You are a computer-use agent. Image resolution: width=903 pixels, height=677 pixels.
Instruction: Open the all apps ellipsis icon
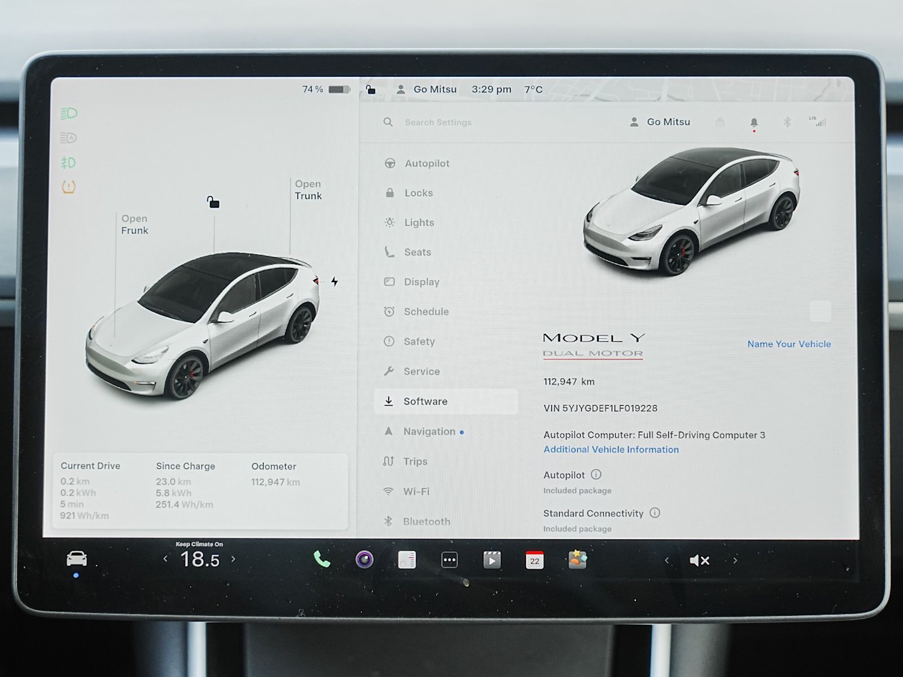tap(449, 560)
